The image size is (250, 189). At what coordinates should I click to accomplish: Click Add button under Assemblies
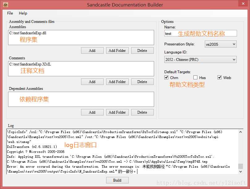(x=92, y=51)
